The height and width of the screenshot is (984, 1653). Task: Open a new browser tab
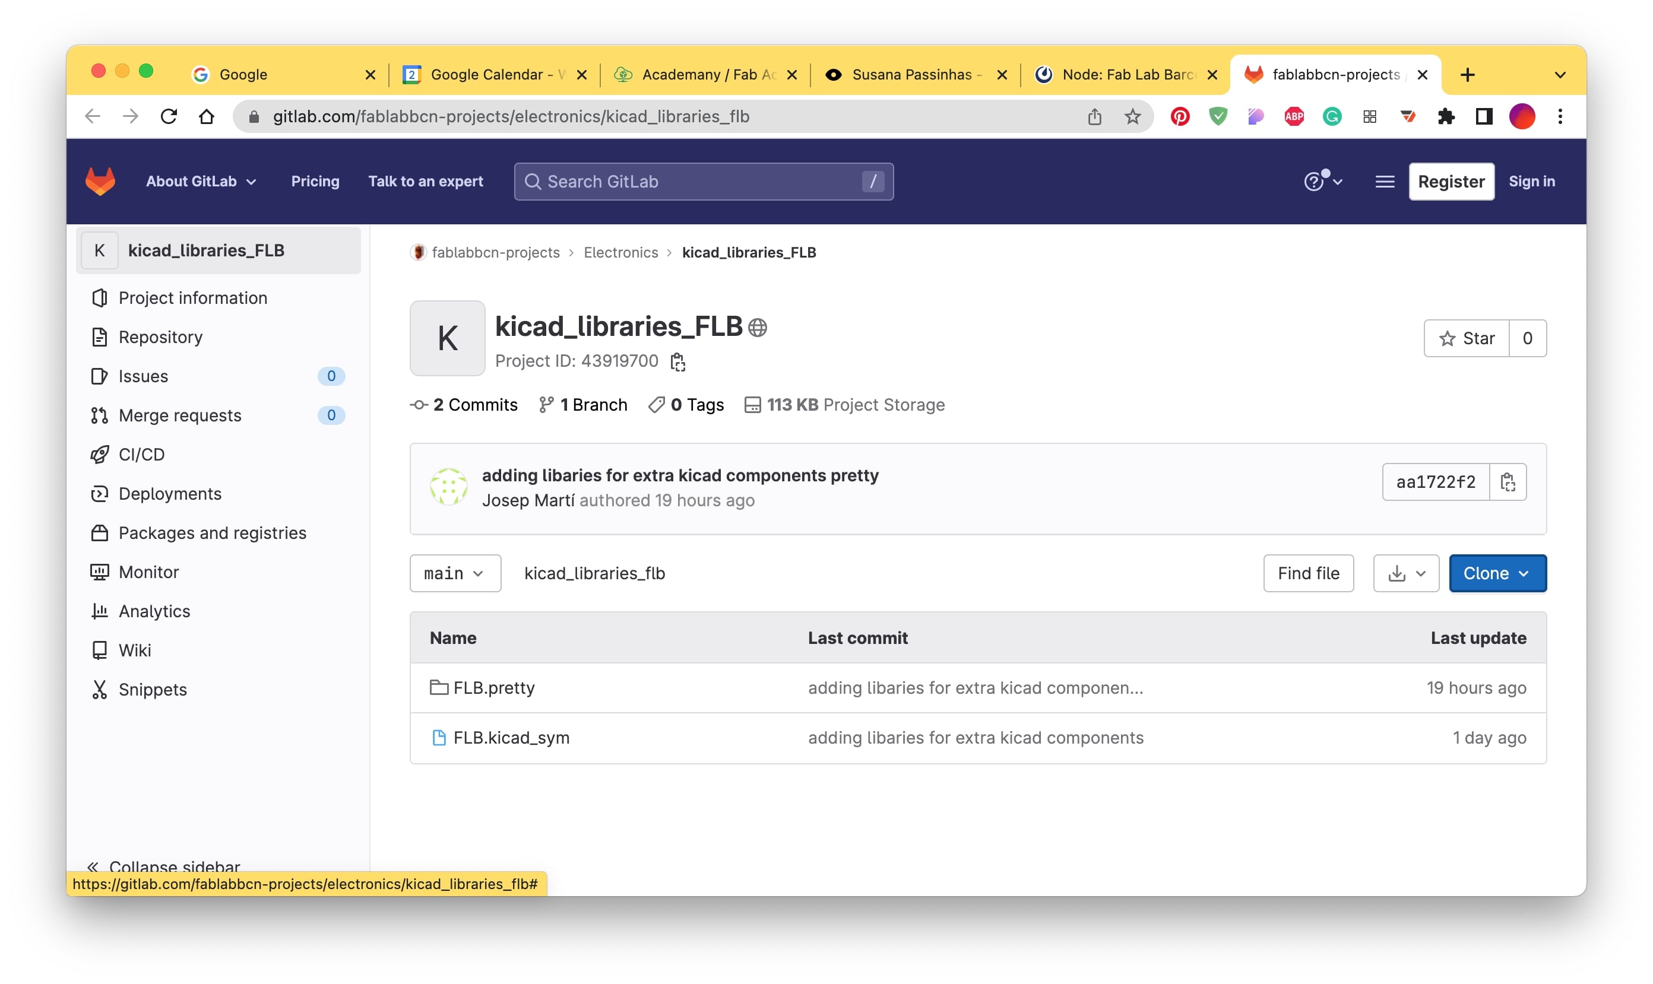click(1467, 75)
